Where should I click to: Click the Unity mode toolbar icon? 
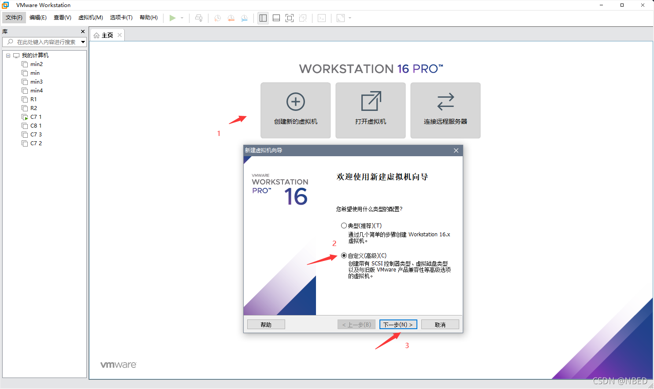click(303, 18)
